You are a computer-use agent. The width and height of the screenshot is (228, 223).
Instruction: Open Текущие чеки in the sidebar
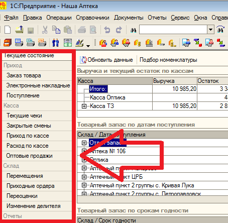(x=37, y=116)
